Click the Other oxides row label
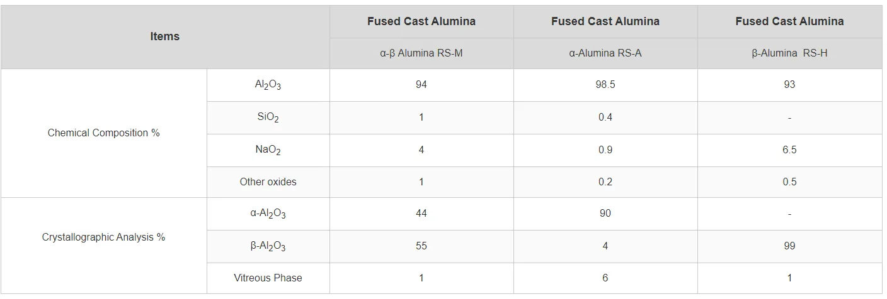The width and height of the screenshot is (887, 299). pos(268,182)
